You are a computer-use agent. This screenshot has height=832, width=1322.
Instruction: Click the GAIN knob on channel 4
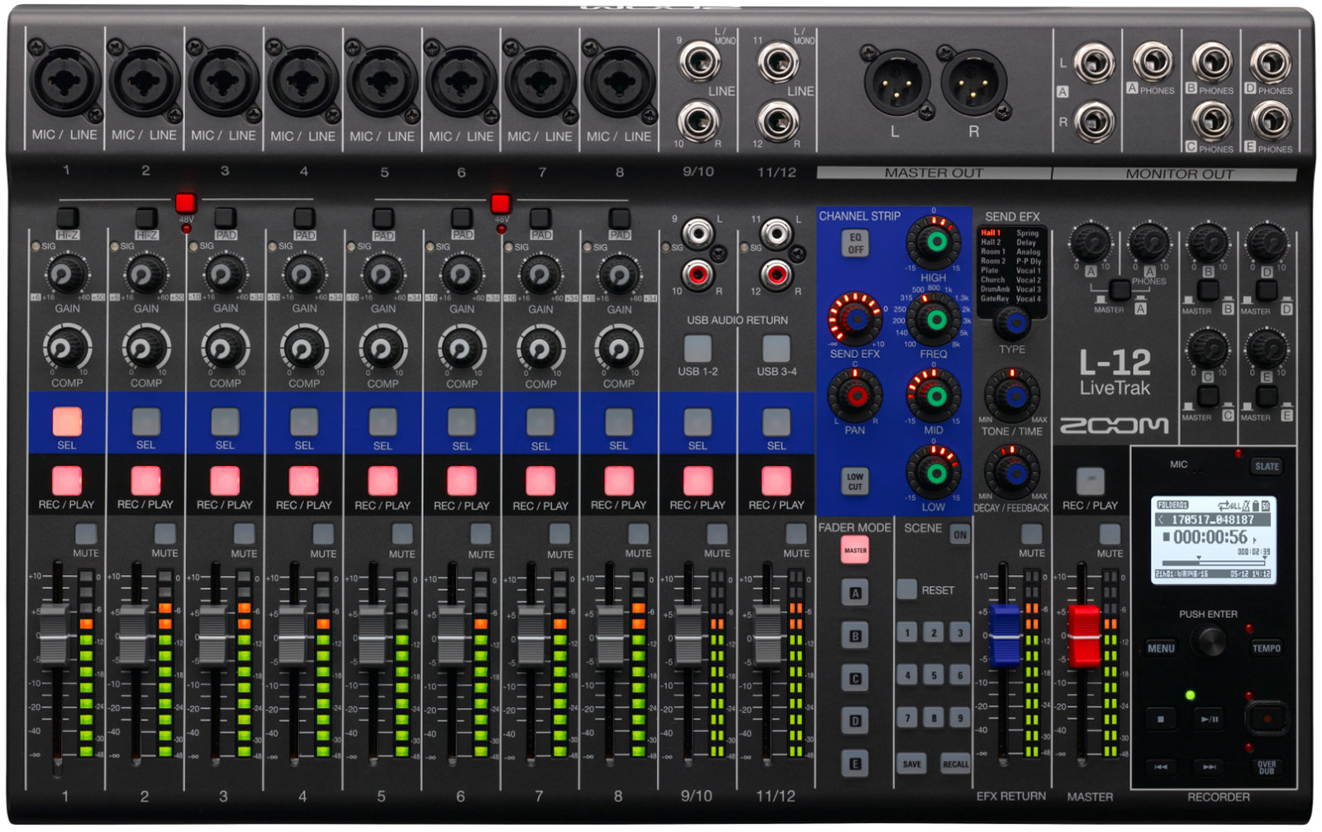coord(304,274)
